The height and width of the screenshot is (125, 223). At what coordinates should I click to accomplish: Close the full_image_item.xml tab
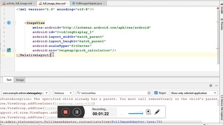click(x=67, y=3)
